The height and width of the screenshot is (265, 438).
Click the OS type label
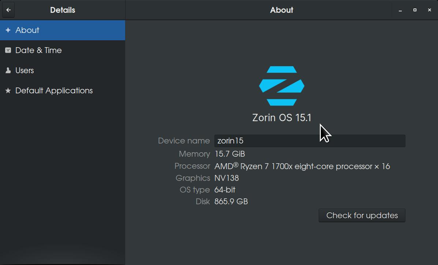pyautogui.click(x=195, y=190)
